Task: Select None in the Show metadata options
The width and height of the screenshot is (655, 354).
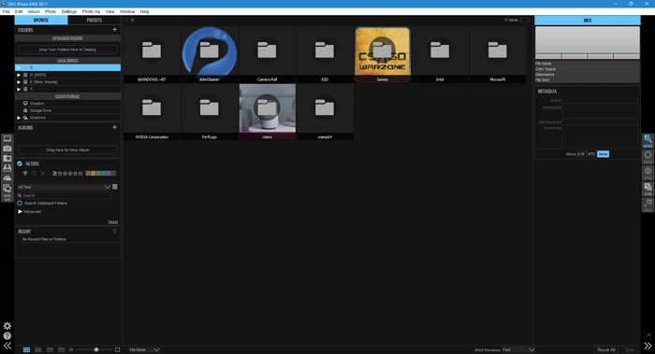Action: coord(603,154)
